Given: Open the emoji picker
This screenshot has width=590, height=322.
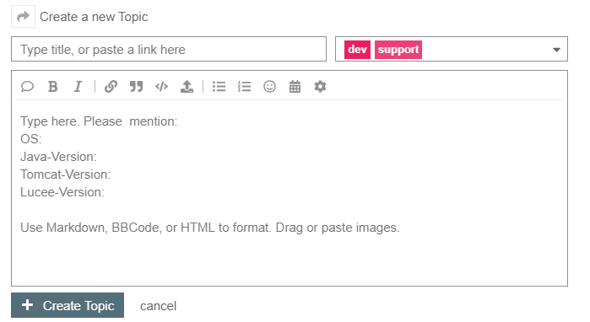Looking at the screenshot, I should 269,87.
